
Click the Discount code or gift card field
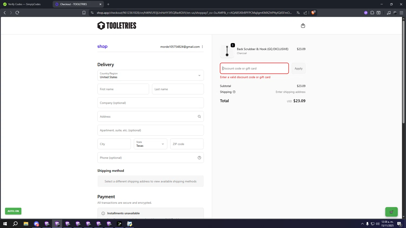pos(254,68)
